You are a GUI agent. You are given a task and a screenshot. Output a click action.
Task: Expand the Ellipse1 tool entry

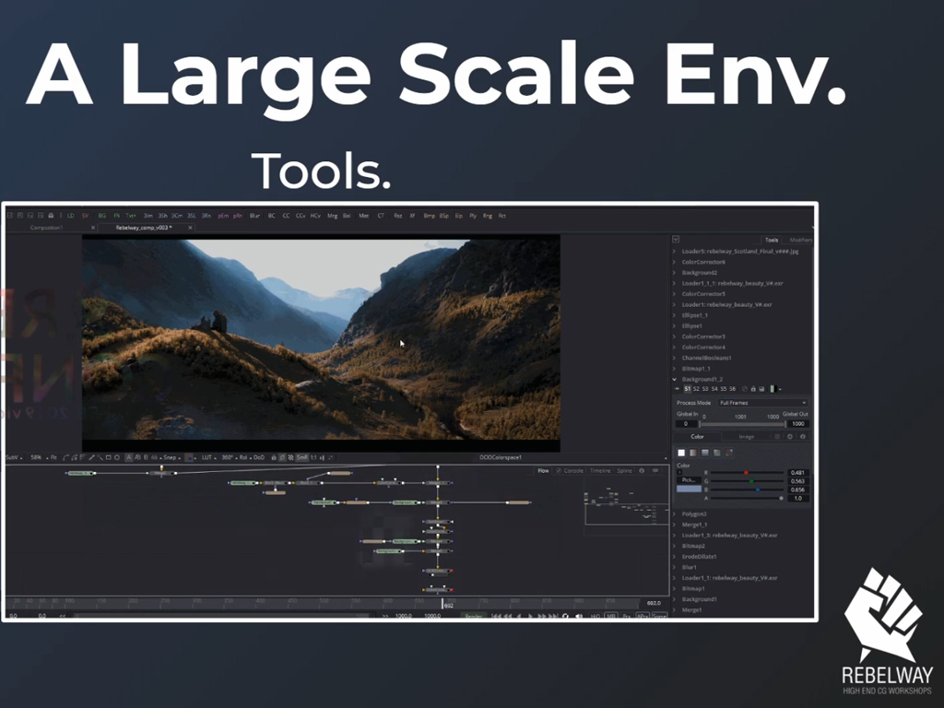pyautogui.click(x=674, y=325)
